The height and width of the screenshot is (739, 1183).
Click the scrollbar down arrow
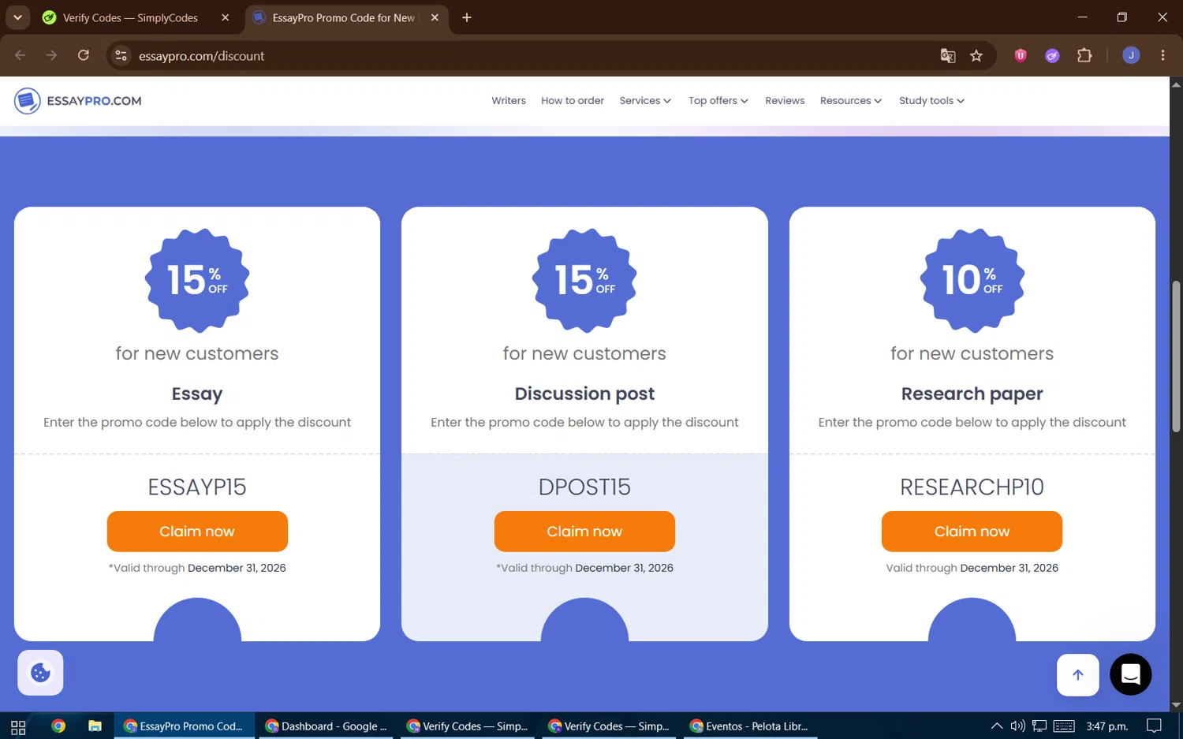[1176, 705]
